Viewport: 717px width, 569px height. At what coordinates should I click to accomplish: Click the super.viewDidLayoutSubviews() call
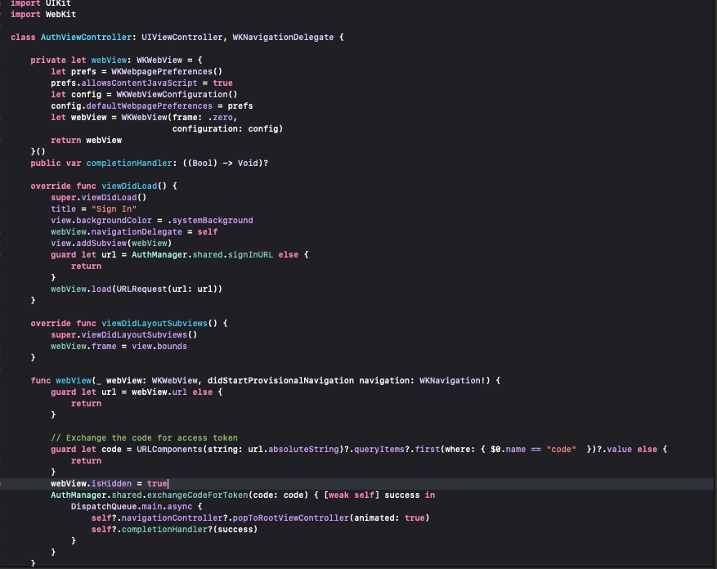tap(124, 334)
